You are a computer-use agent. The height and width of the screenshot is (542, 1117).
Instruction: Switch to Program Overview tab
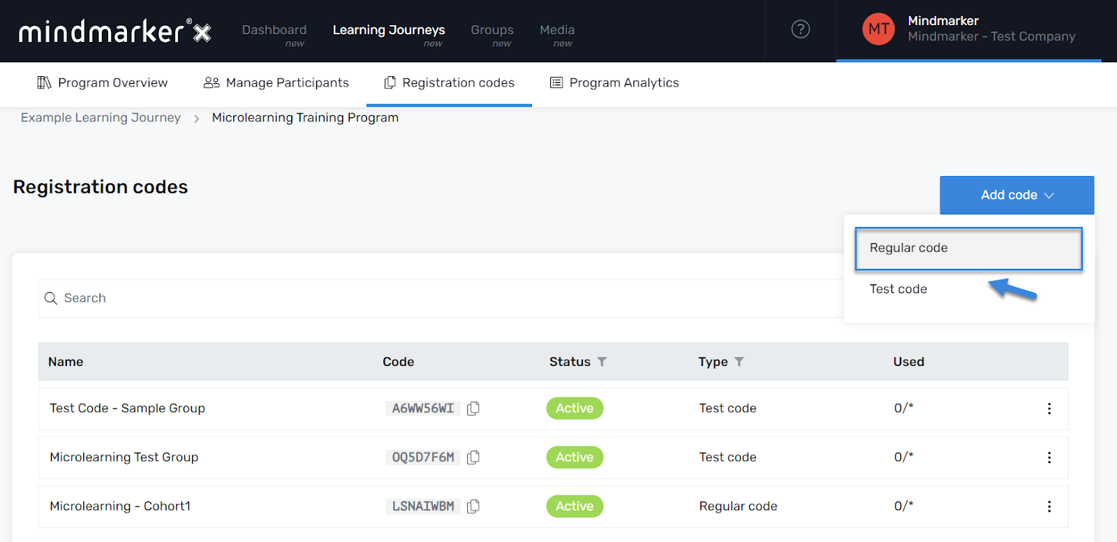point(103,82)
